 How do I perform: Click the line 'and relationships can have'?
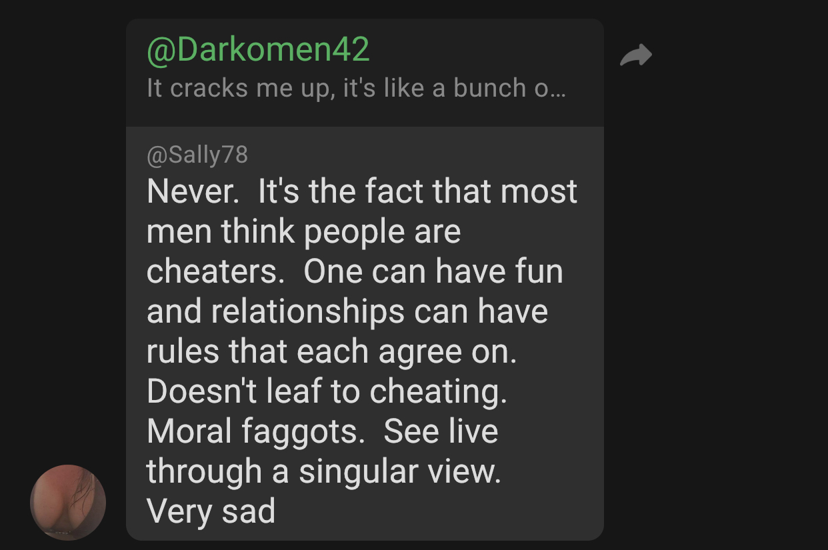point(347,312)
